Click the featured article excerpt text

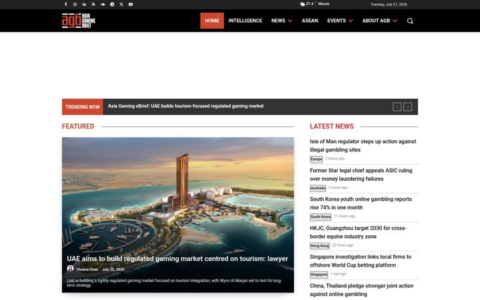click(x=175, y=283)
